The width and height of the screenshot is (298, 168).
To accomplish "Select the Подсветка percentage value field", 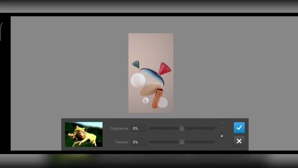I will 138,128.
